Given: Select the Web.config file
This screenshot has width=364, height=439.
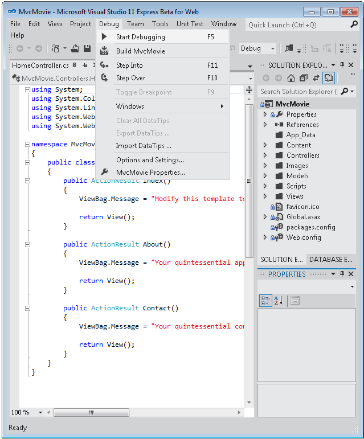Looking at the screenshot, I should click(x=304, y=237).
